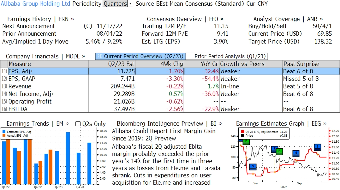The image size is (340, 190).
Task: Click black Price legend swatch
Action: tap(242, 135)
